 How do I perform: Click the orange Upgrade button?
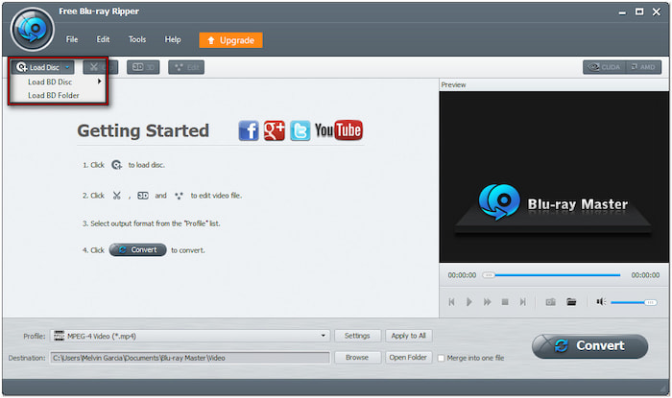click(x=230, y=40)
